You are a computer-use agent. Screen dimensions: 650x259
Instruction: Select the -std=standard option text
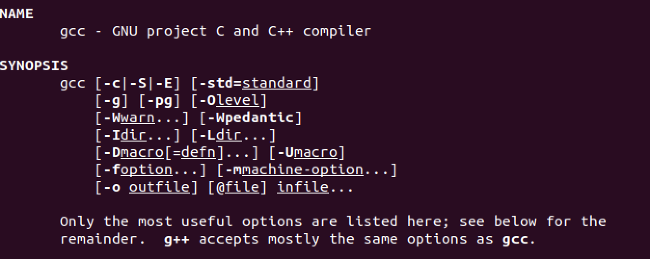(x=255, y=83)
